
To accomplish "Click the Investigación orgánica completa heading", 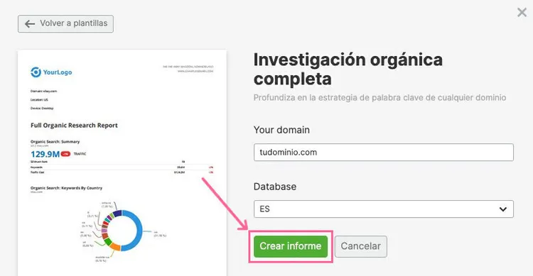I will 348,70.
